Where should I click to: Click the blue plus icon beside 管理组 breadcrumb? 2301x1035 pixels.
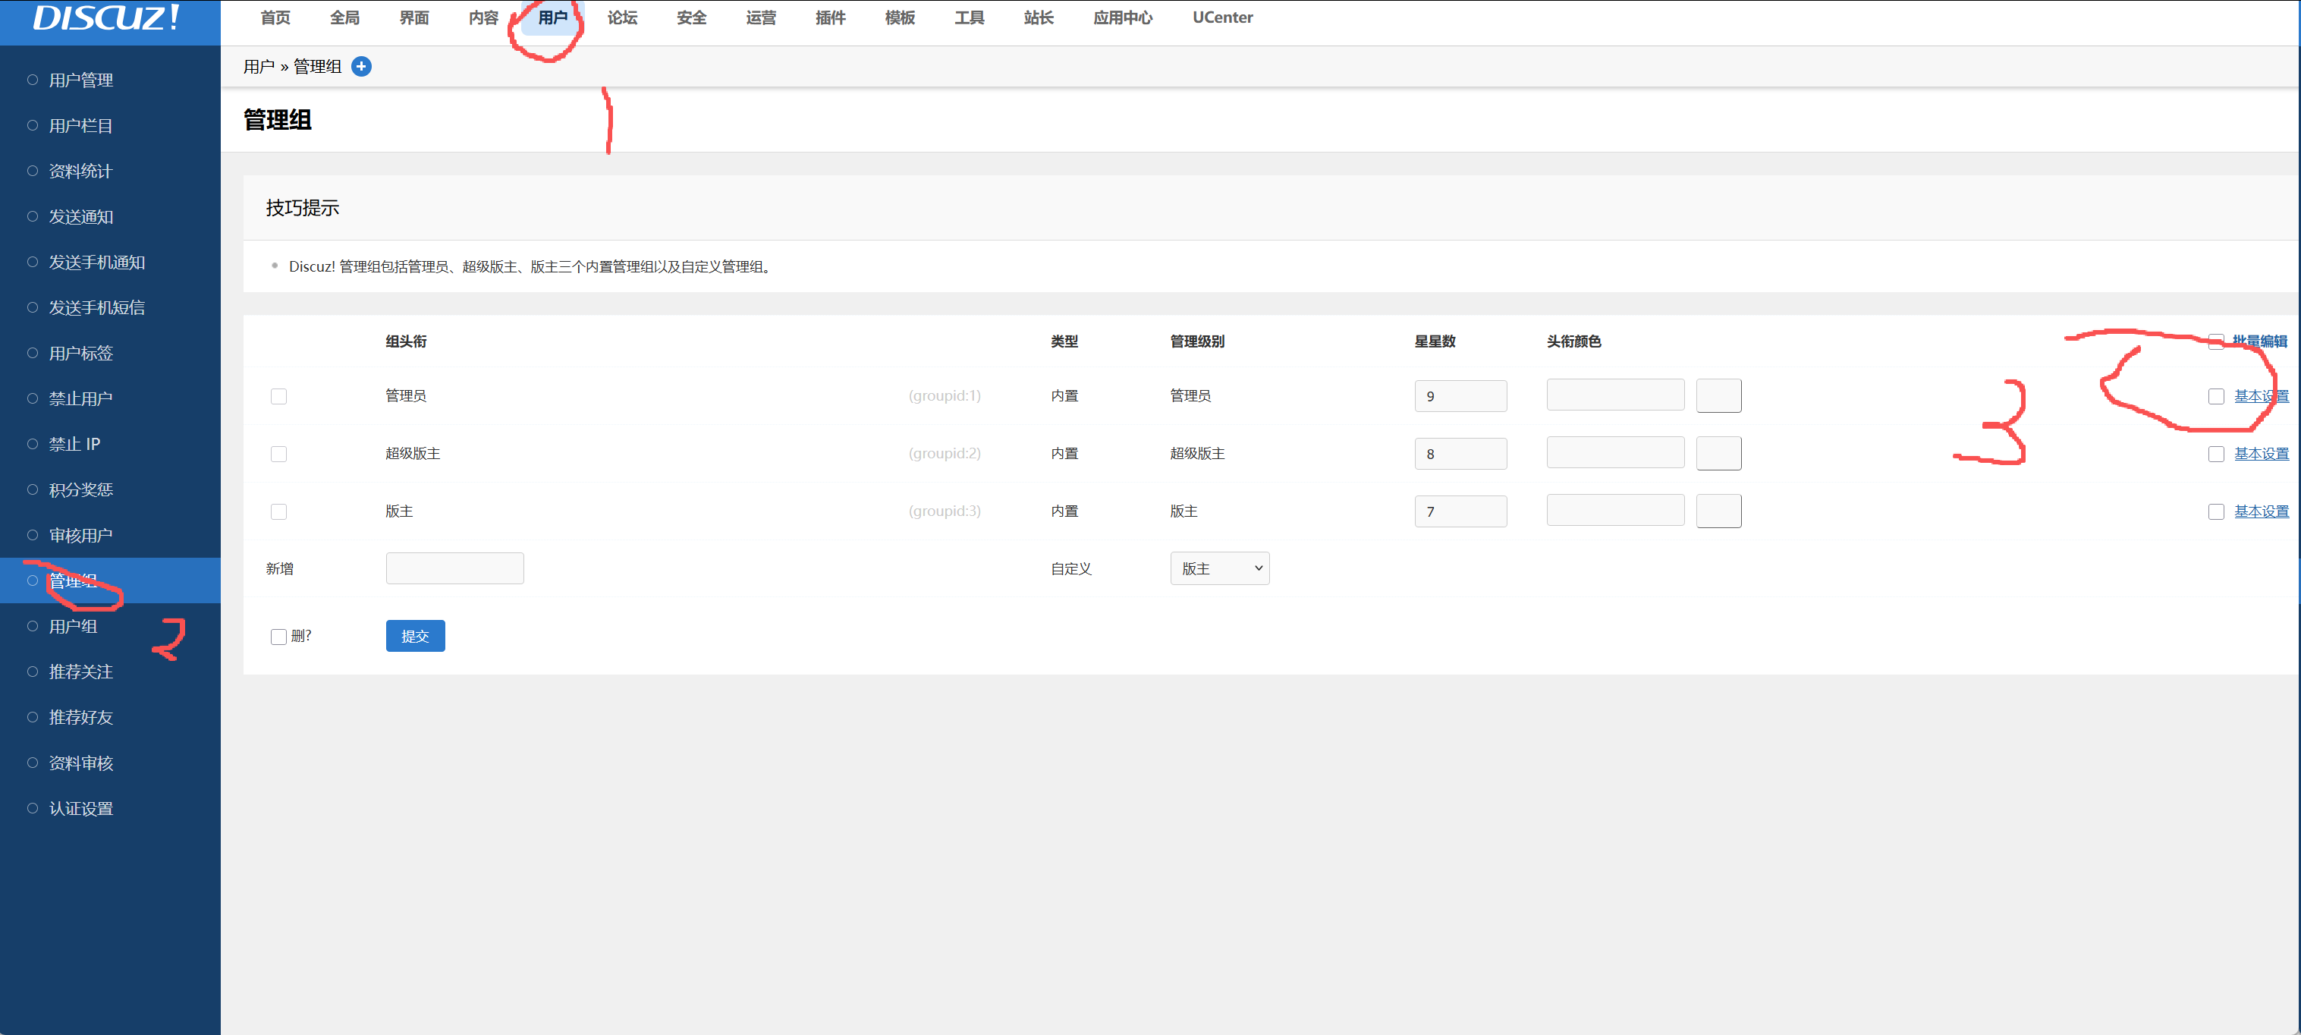coord(361,66)
